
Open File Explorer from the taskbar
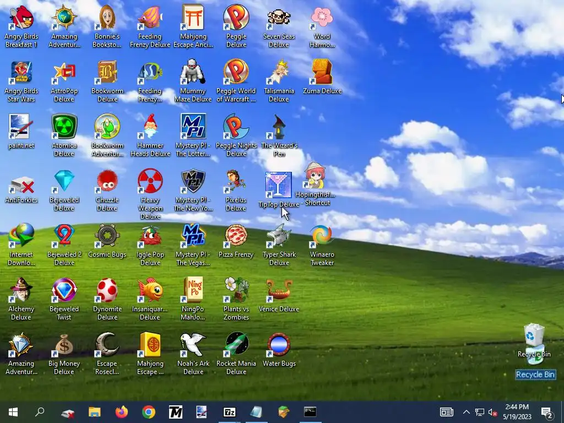click(x=95, y=412)
